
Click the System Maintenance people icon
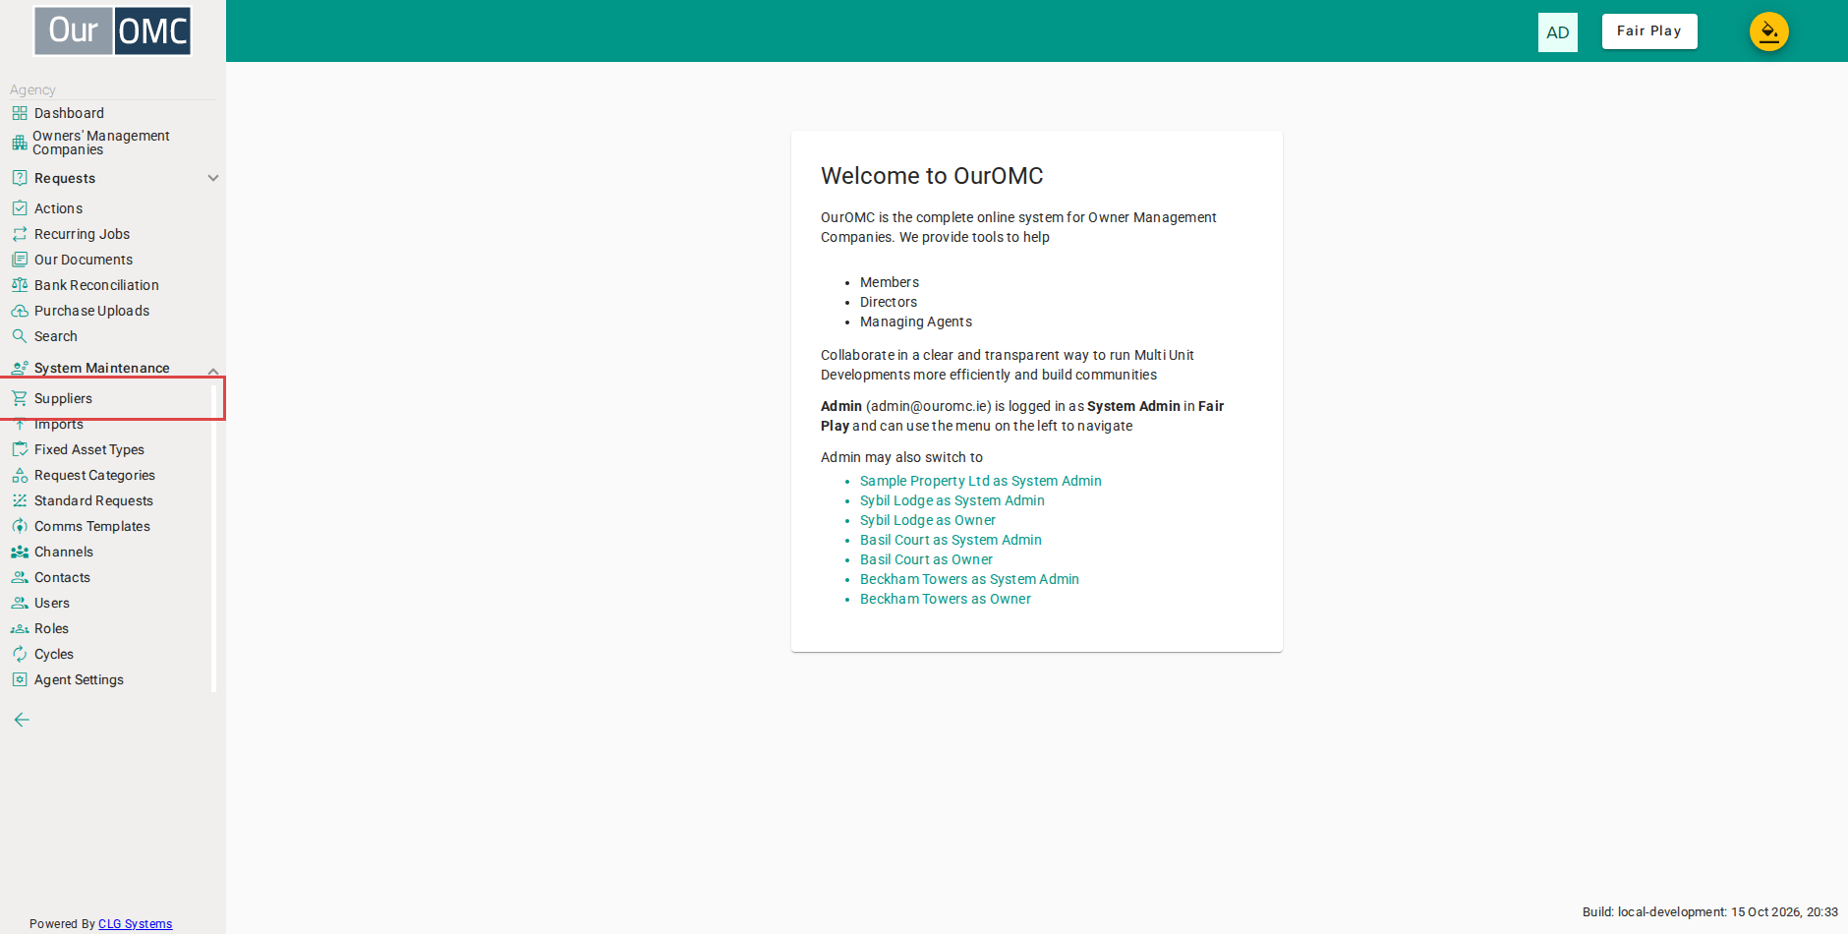click(x=20, y=368)
